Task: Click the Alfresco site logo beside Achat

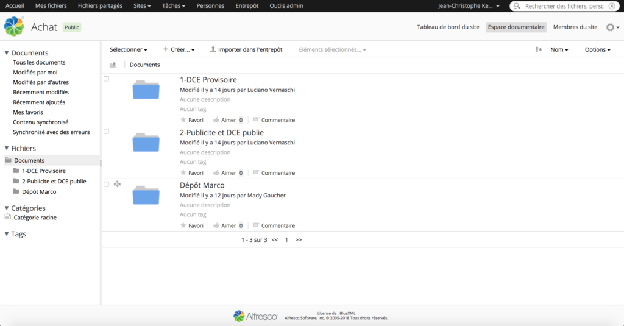Action: click(14, 27)
